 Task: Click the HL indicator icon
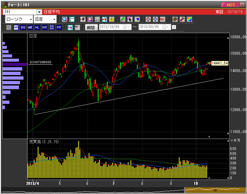[38, 28]
